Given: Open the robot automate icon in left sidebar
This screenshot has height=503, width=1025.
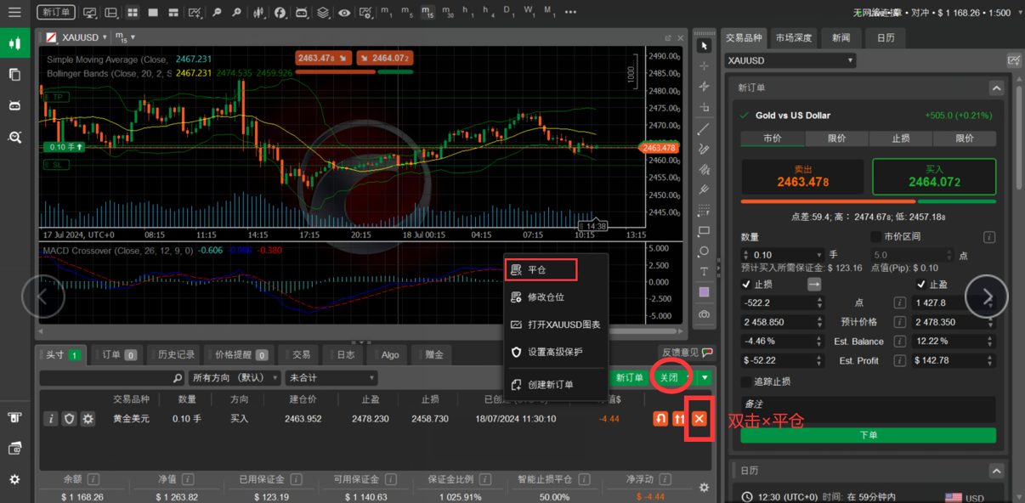Looking at the screenshot, I should click(x=14, y=105).
